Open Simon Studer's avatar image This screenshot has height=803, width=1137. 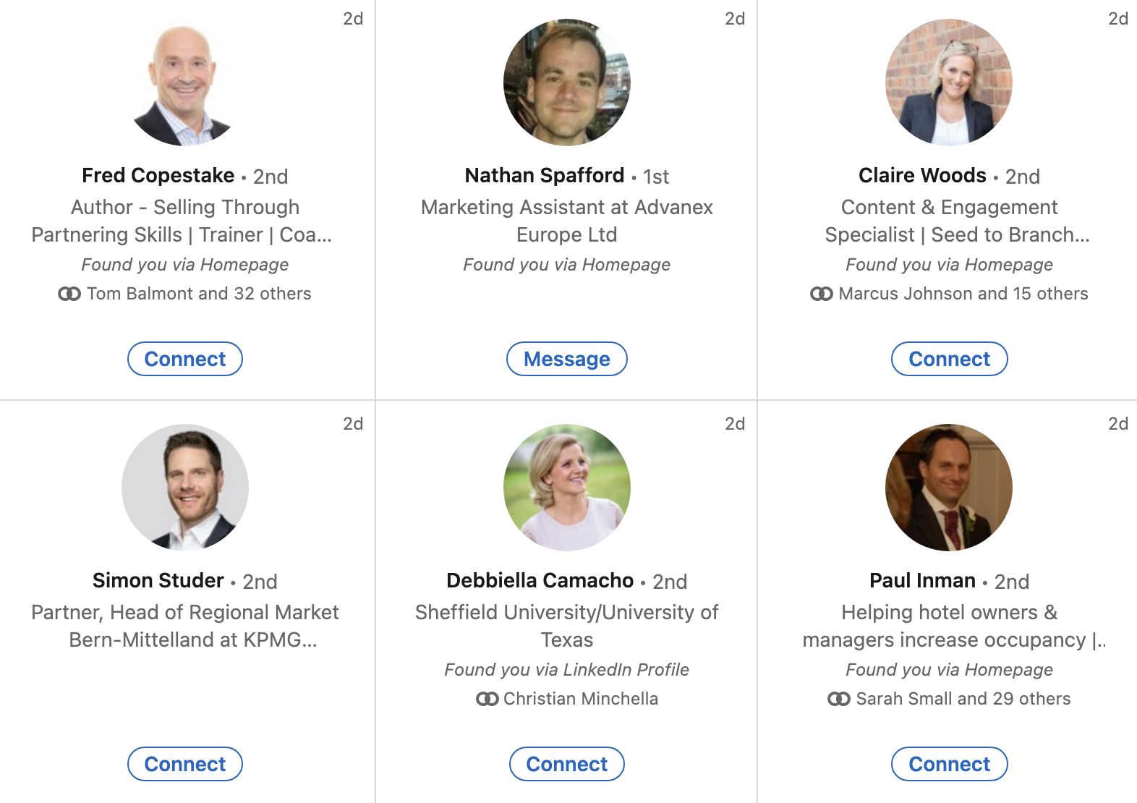click(x=185, y=488)
